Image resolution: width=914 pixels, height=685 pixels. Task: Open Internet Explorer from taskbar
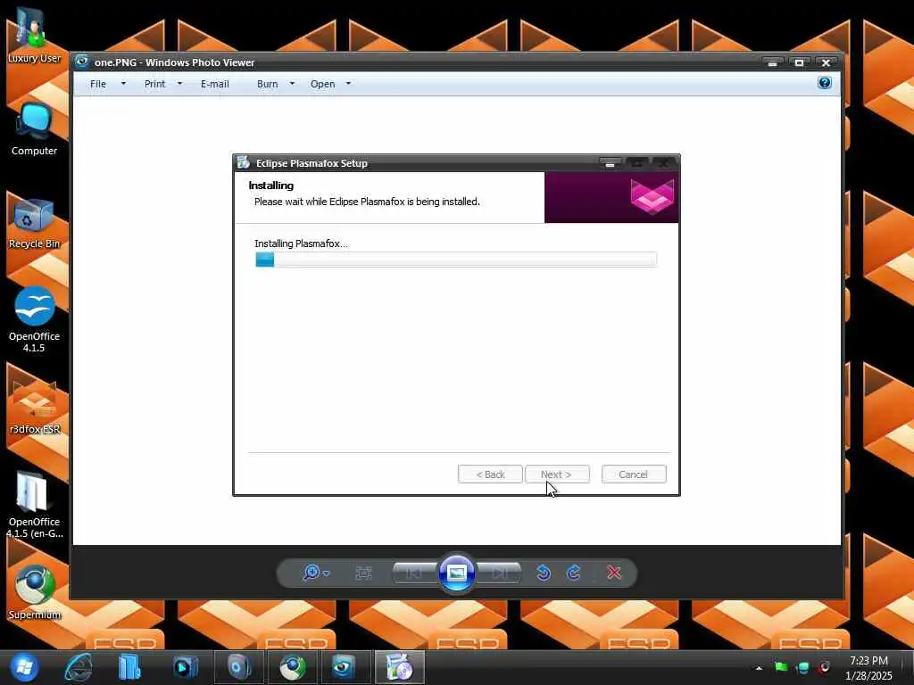(79, 667)
